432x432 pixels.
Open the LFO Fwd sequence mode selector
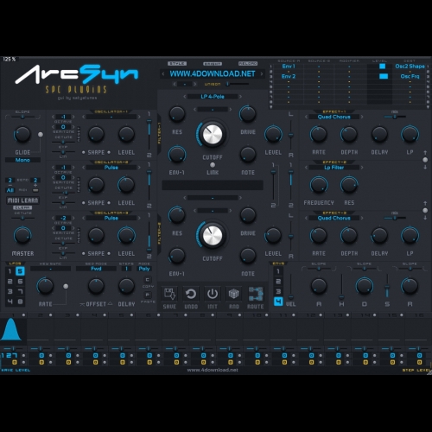(96, 269)
